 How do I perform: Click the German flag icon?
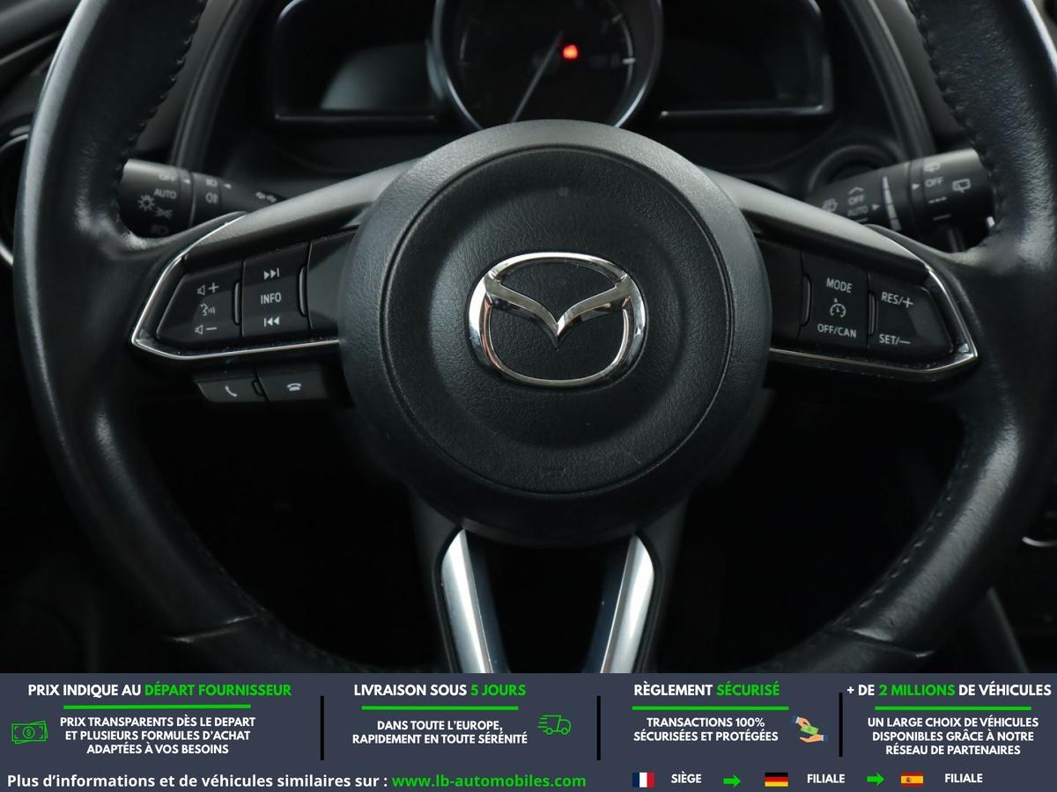click(776, 779)
